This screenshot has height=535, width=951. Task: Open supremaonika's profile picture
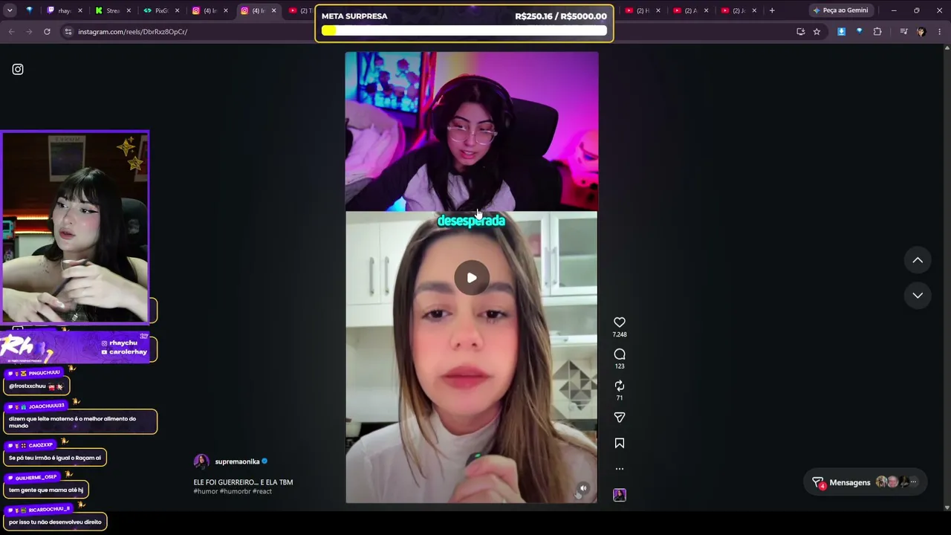[201, 462]
